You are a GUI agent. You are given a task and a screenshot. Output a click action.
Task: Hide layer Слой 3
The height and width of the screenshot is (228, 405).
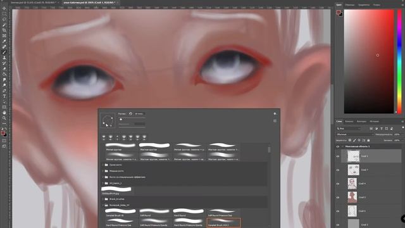pos(338,197)
